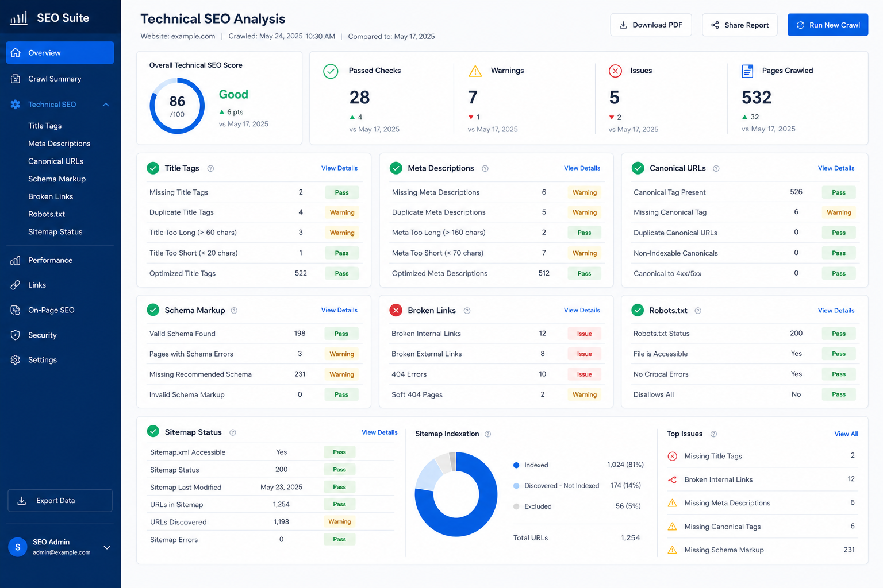Click the Security shield icon in sidebar
Image resolution: width=883 pixels, height=588 pixels.
(16, 335)
